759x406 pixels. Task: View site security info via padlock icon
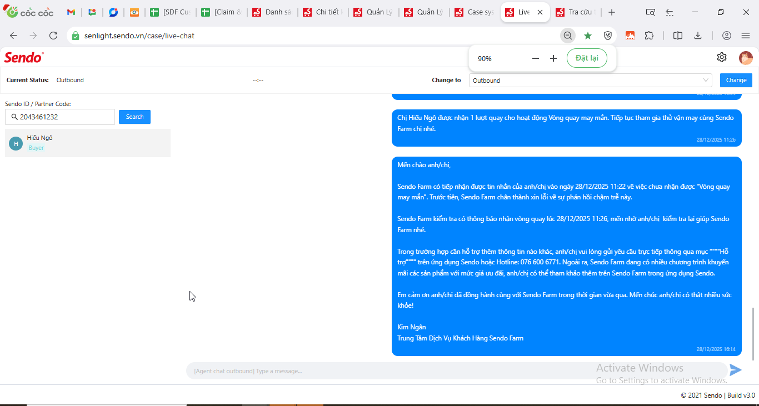click(x=76, y=36)
